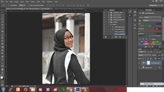This screenshot has width=164, height=92.
Task: Play the selected action in Actions panel
Action: [113, 37]
